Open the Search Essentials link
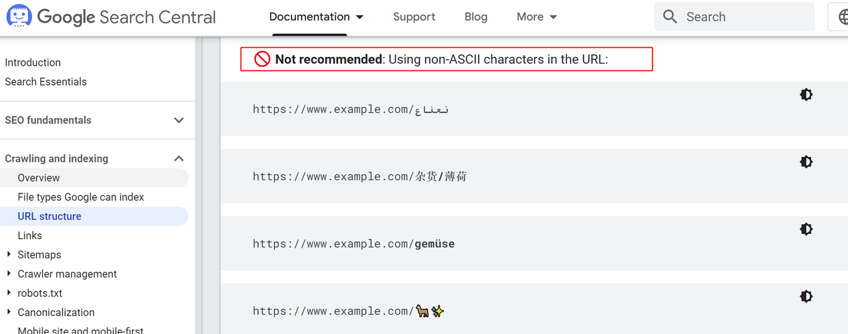This screenshot has width=848, height=334. tap(46, 82)
